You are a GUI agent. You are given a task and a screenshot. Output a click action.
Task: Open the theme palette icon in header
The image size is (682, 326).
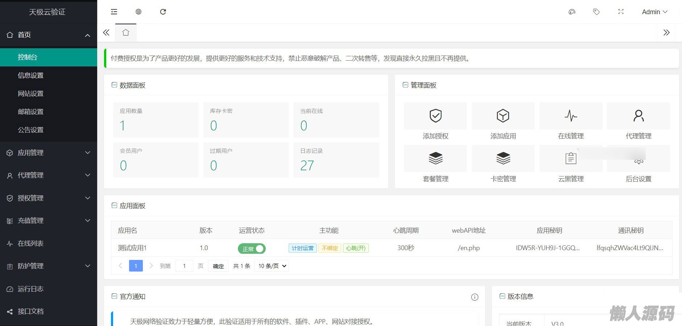[572, 12]
